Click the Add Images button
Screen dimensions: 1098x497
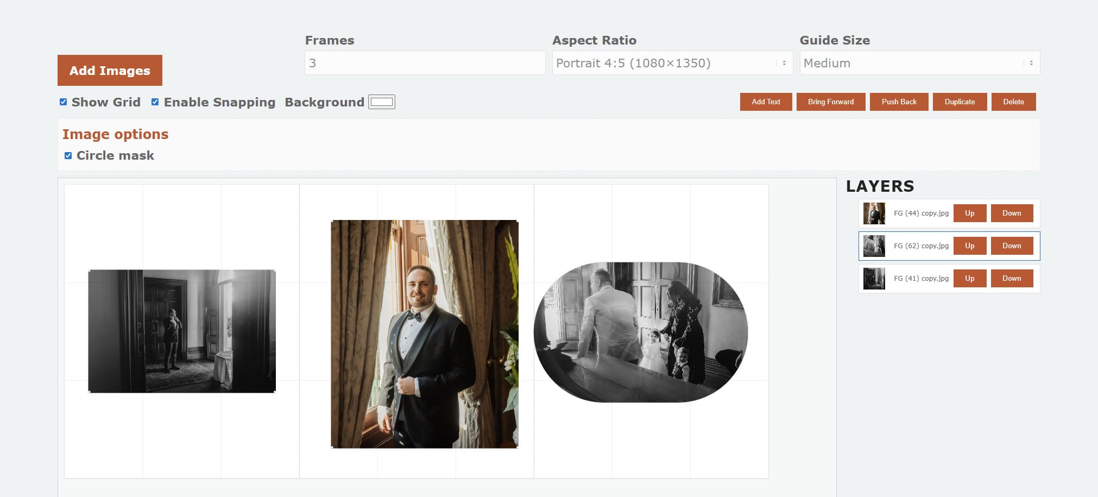110,70
